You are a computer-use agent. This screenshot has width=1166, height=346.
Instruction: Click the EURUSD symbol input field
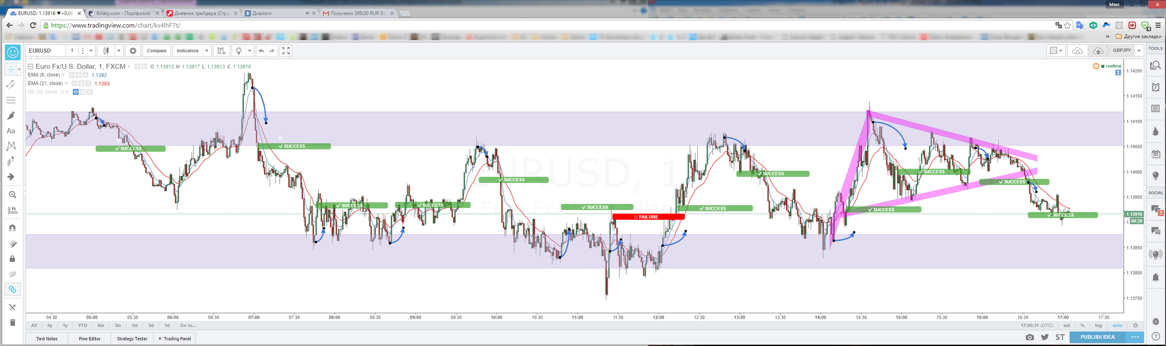pos(46,51)
